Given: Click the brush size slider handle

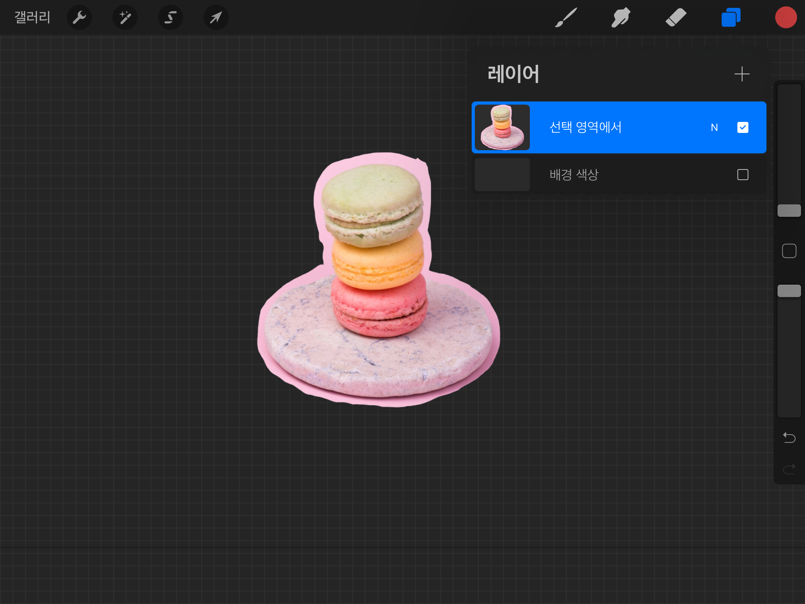Looking at the screenshot, I should (789, 211).
